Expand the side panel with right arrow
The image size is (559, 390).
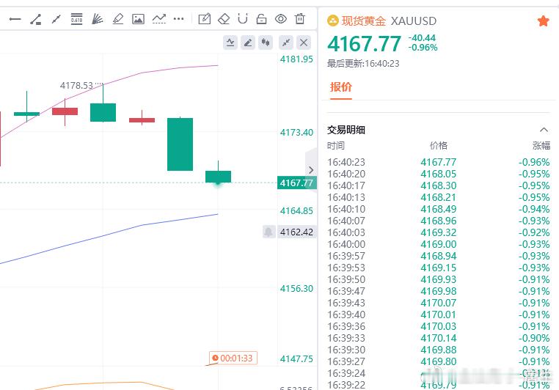tap(311, 170)
